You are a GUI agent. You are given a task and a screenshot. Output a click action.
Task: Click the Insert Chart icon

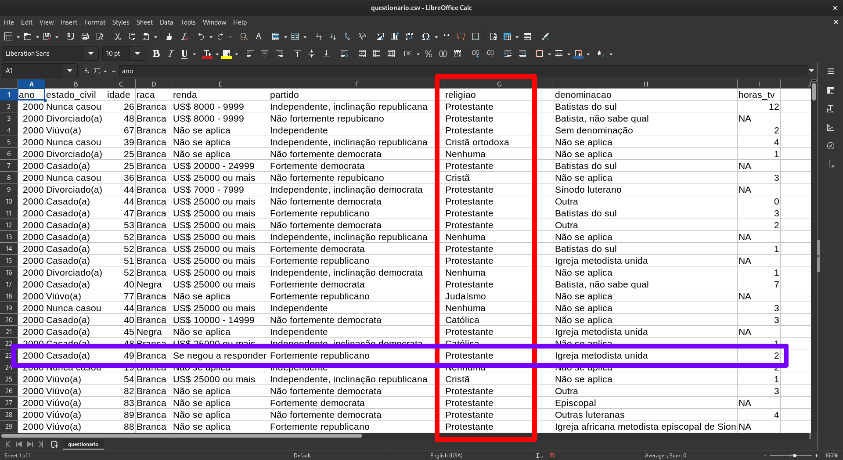395,37
